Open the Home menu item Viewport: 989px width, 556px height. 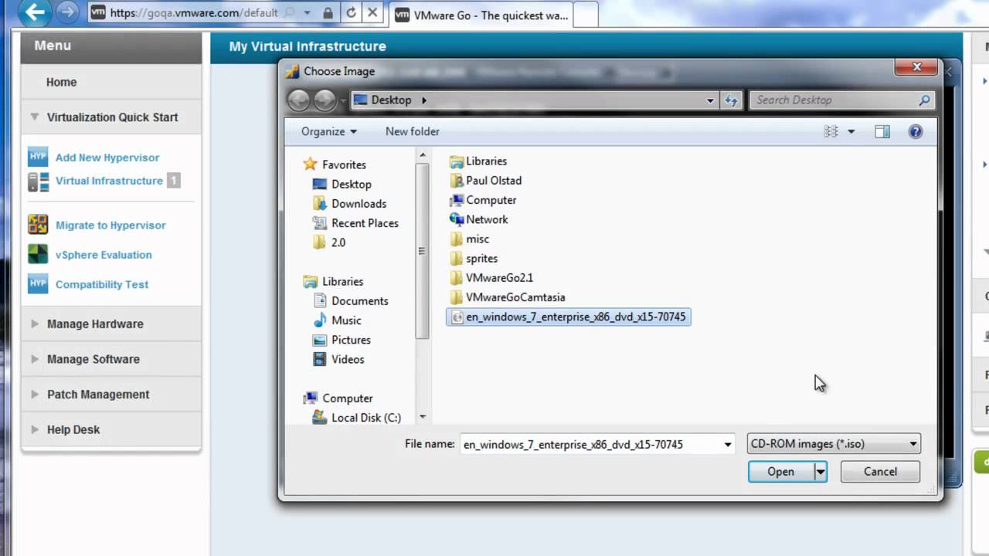point(61,82)
